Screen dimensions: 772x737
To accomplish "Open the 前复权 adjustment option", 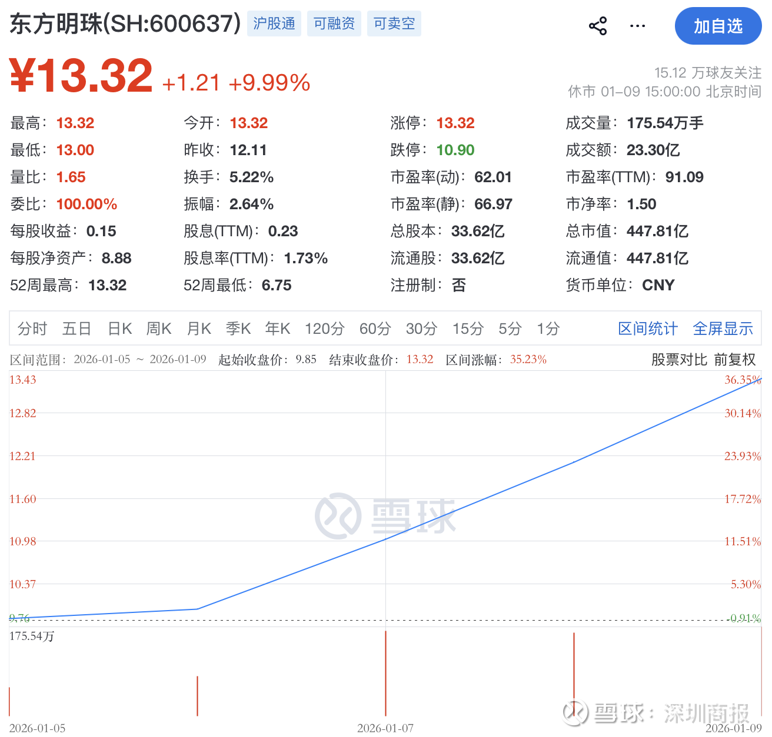I will point(735,360).
